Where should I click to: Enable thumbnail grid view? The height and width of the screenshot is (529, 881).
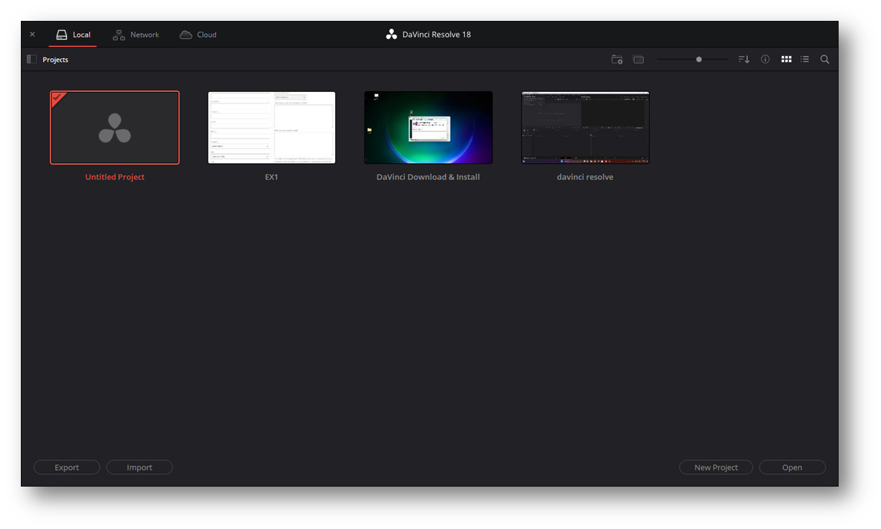tap(786, 59)
